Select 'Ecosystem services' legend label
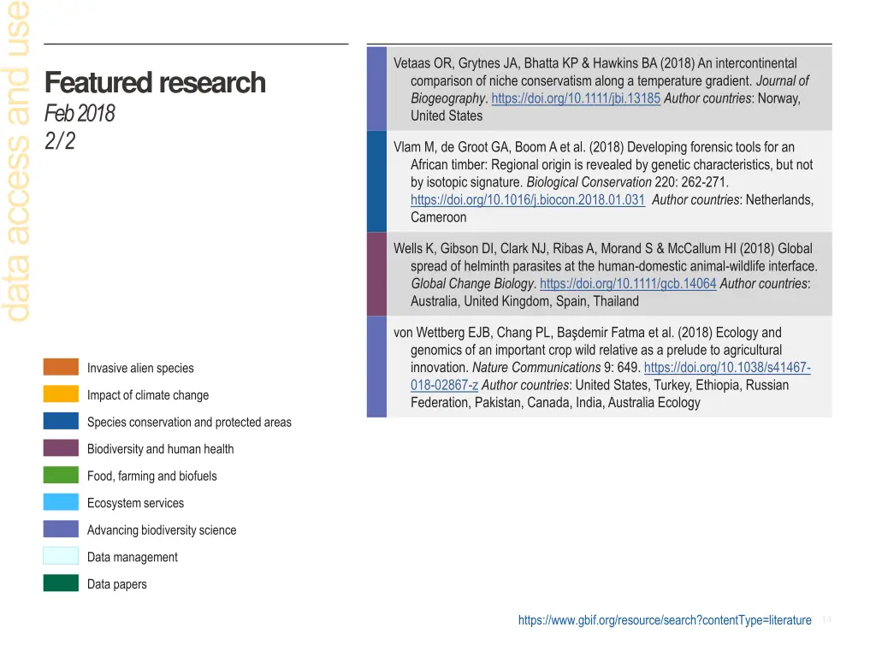This screenshot has height=657, width=876. coord(135,503)
